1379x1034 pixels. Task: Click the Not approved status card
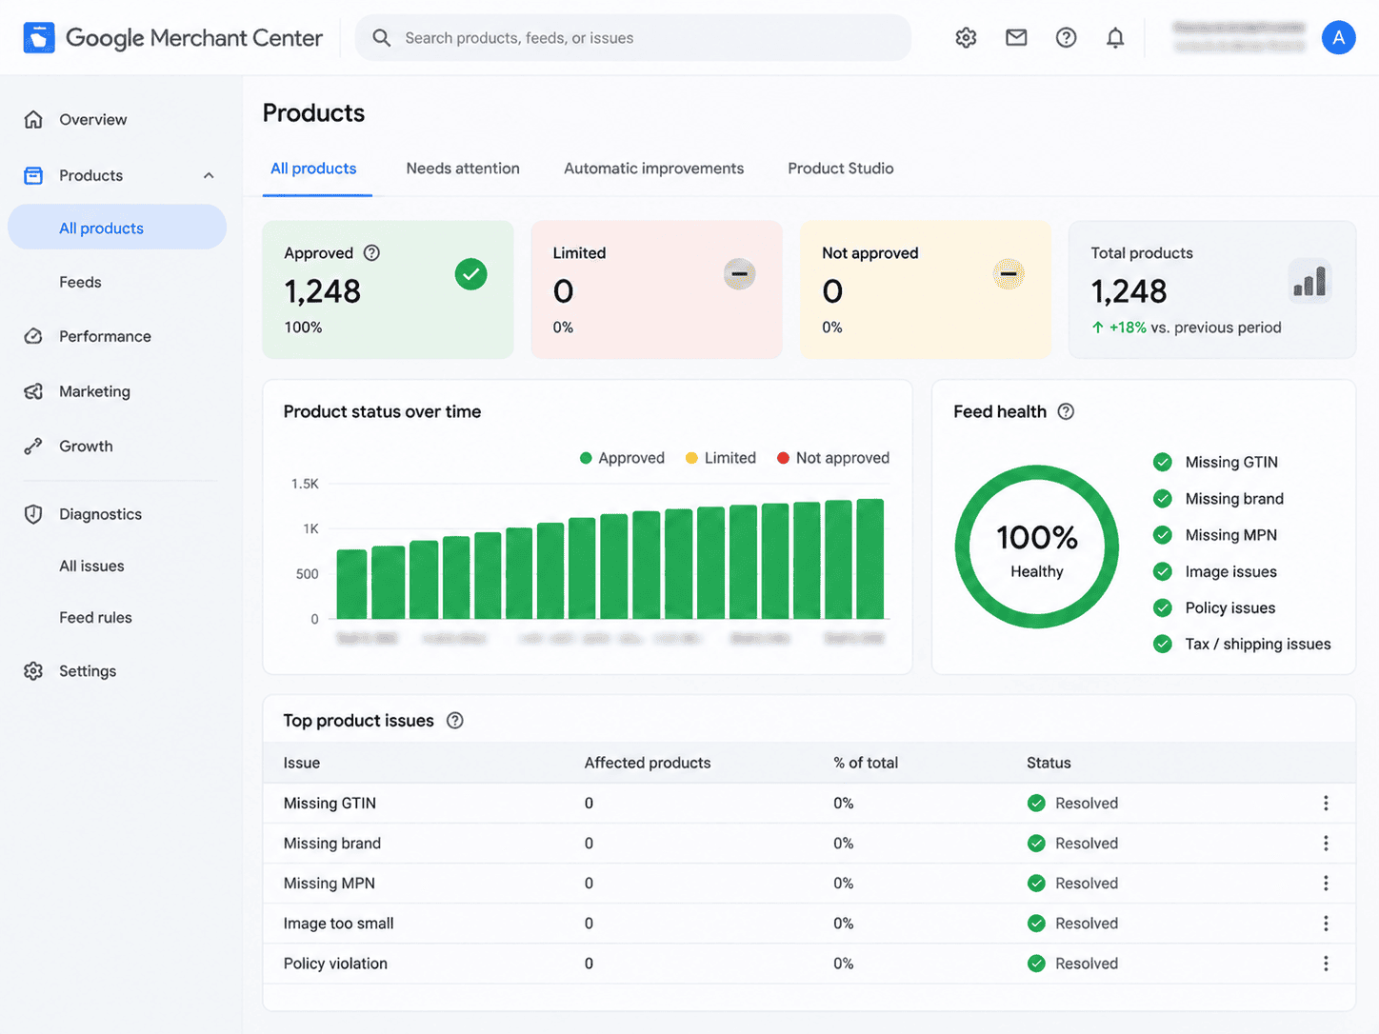coord(926,289)
